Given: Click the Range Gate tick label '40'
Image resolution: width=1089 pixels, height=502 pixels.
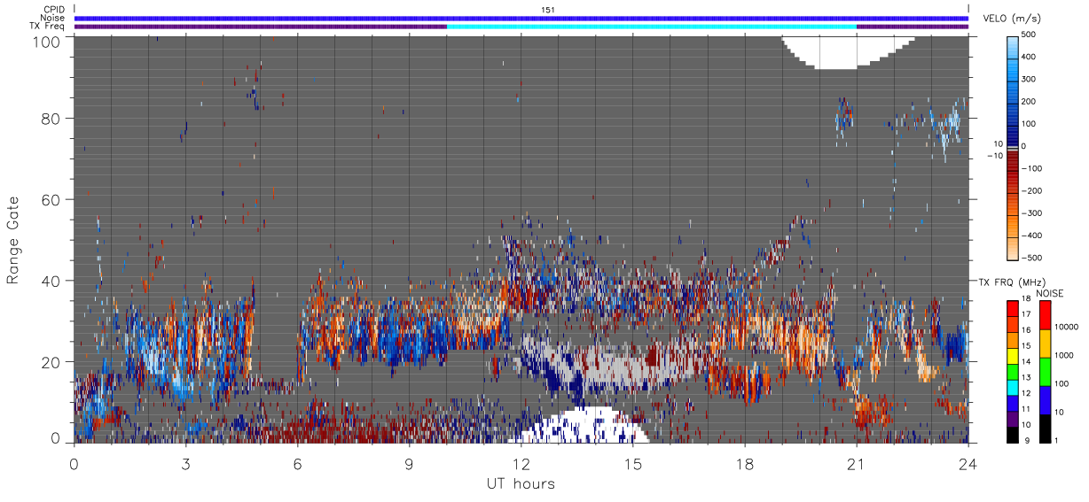Looking at the screenshot, I should coord(51,281).
